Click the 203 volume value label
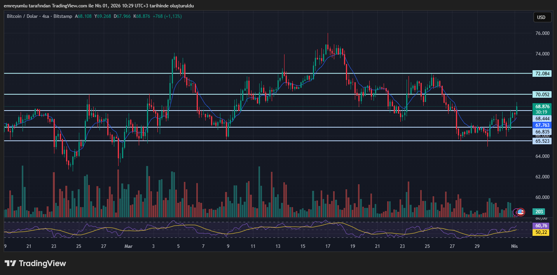 [539, 212]
